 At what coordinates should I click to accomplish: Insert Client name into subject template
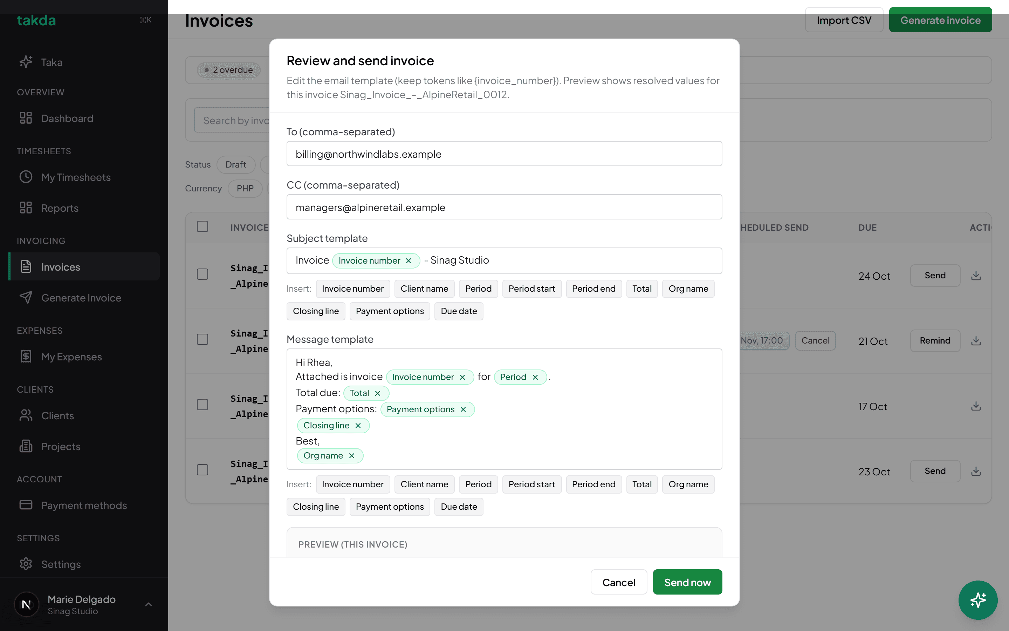[x=424, y=289]
